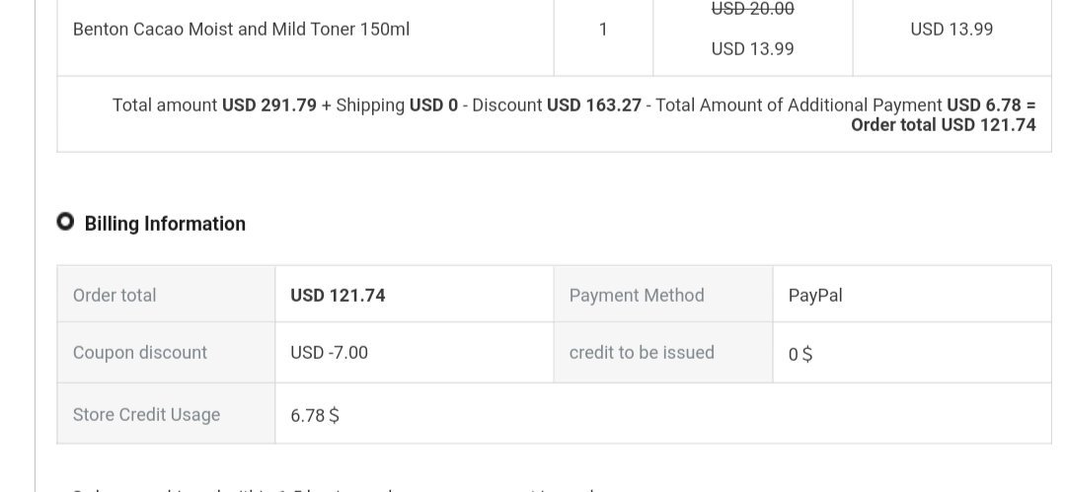Click the 0 $ credit value

click(800, 355)
